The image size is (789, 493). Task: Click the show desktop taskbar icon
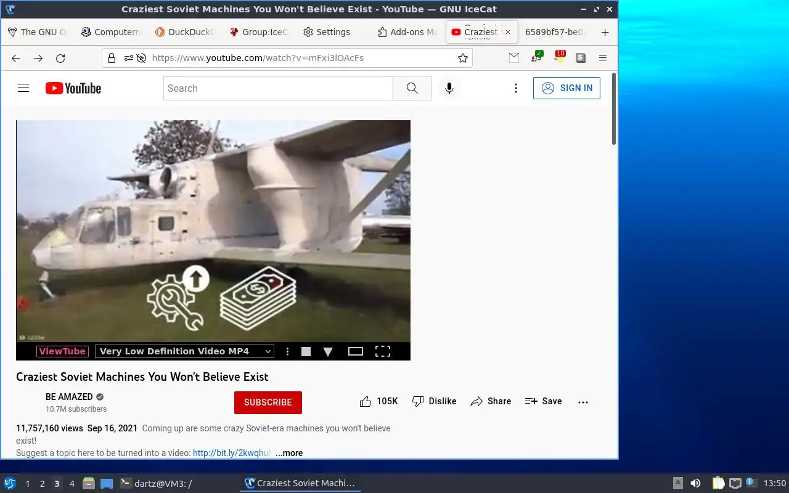(x=107, y=484)
